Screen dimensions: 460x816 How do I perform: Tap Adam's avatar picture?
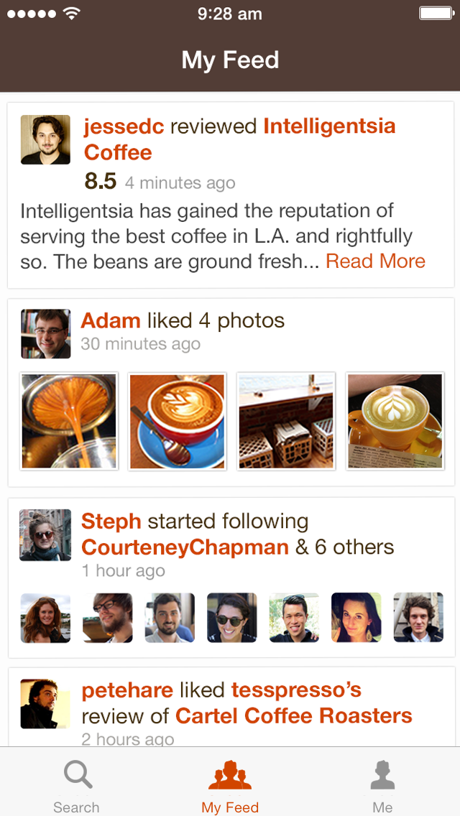46,334
